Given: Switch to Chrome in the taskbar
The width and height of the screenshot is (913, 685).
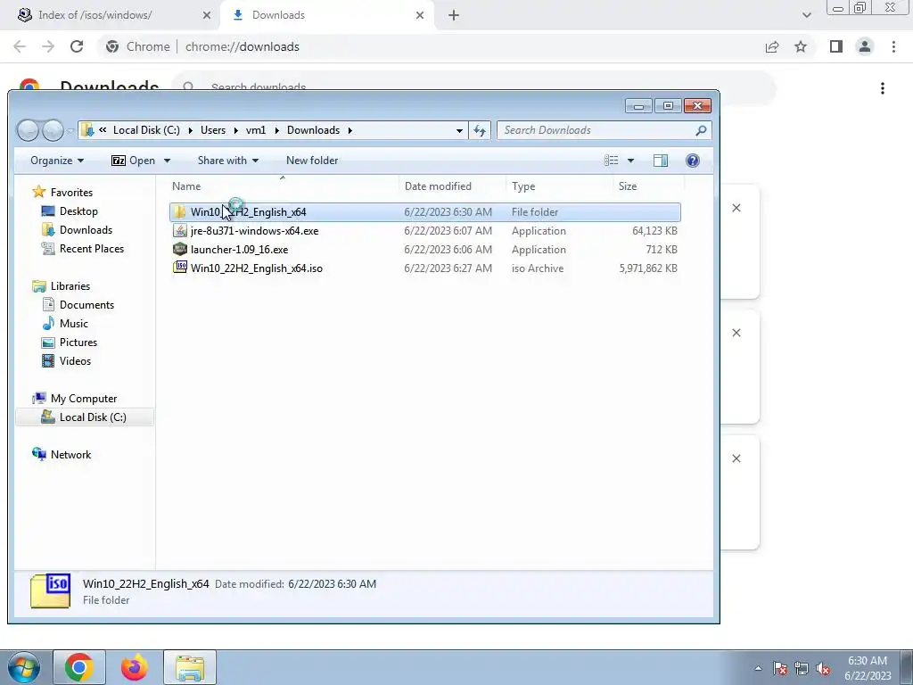Looking at the screenshot, I should 79,667.
